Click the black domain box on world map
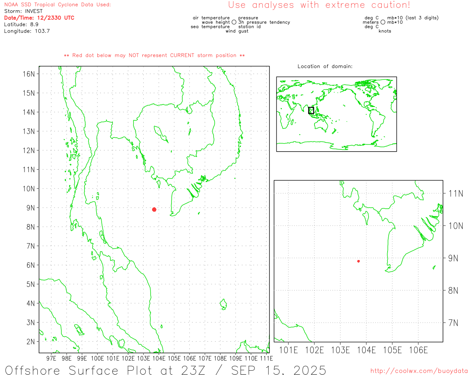468x375 pixels. 311,110
